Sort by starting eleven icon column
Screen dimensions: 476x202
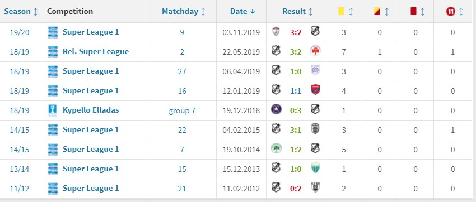click(455, 12)
